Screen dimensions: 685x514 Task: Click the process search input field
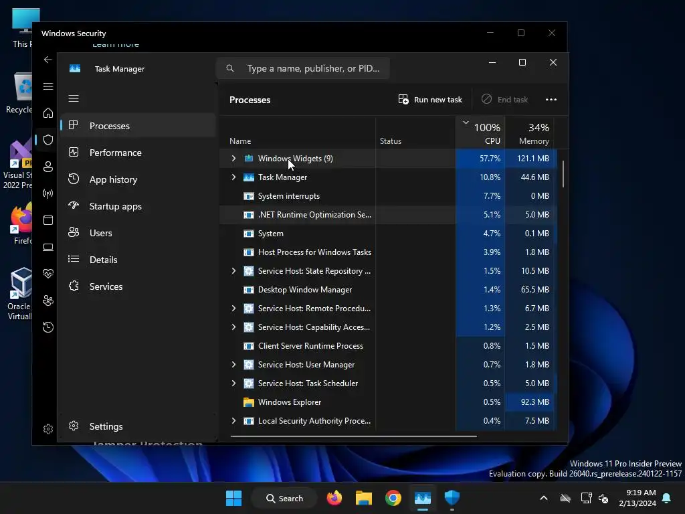pos(303,69)
